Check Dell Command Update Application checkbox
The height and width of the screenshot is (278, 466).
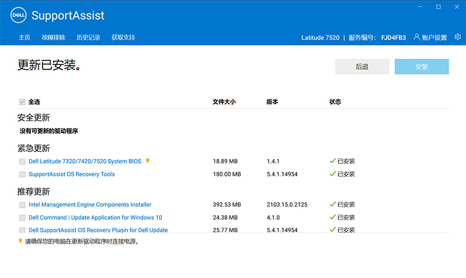coord(22,218)
